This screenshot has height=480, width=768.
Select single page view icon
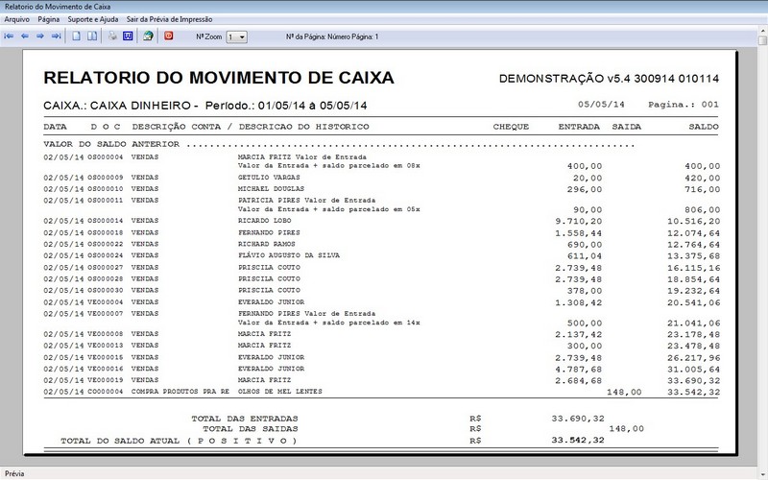click(77, 36)
